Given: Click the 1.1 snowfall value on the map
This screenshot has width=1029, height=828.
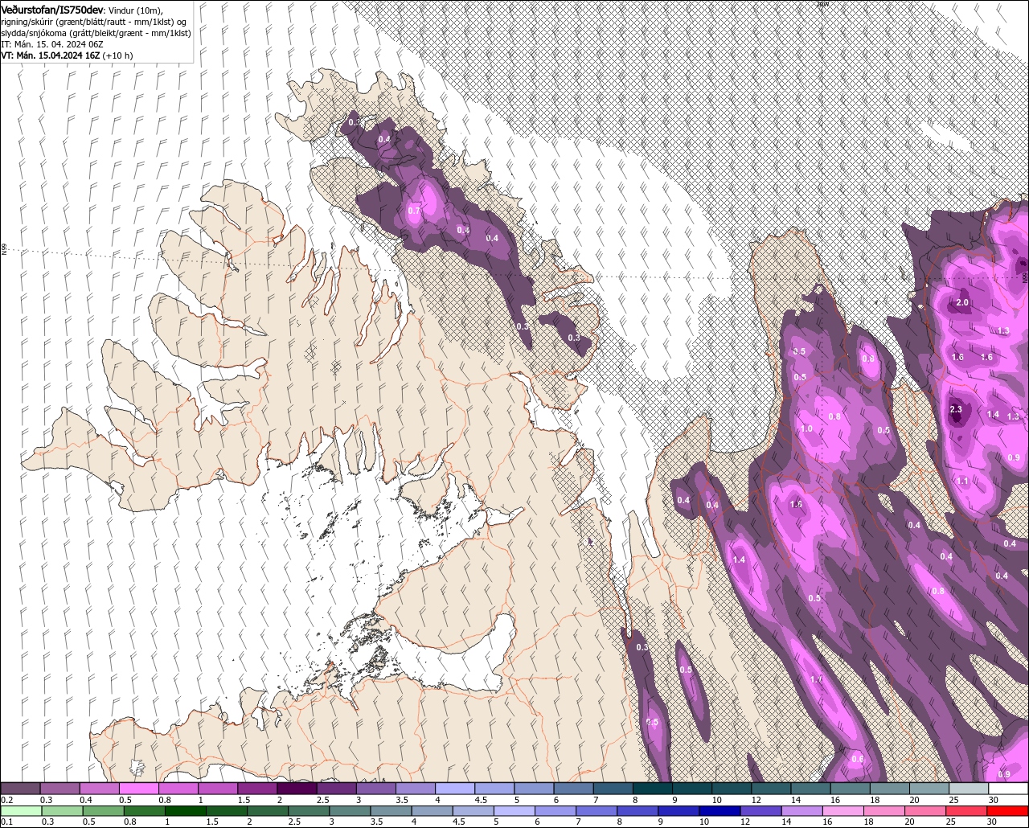Looking at the screenshot, I should point(964,481).
